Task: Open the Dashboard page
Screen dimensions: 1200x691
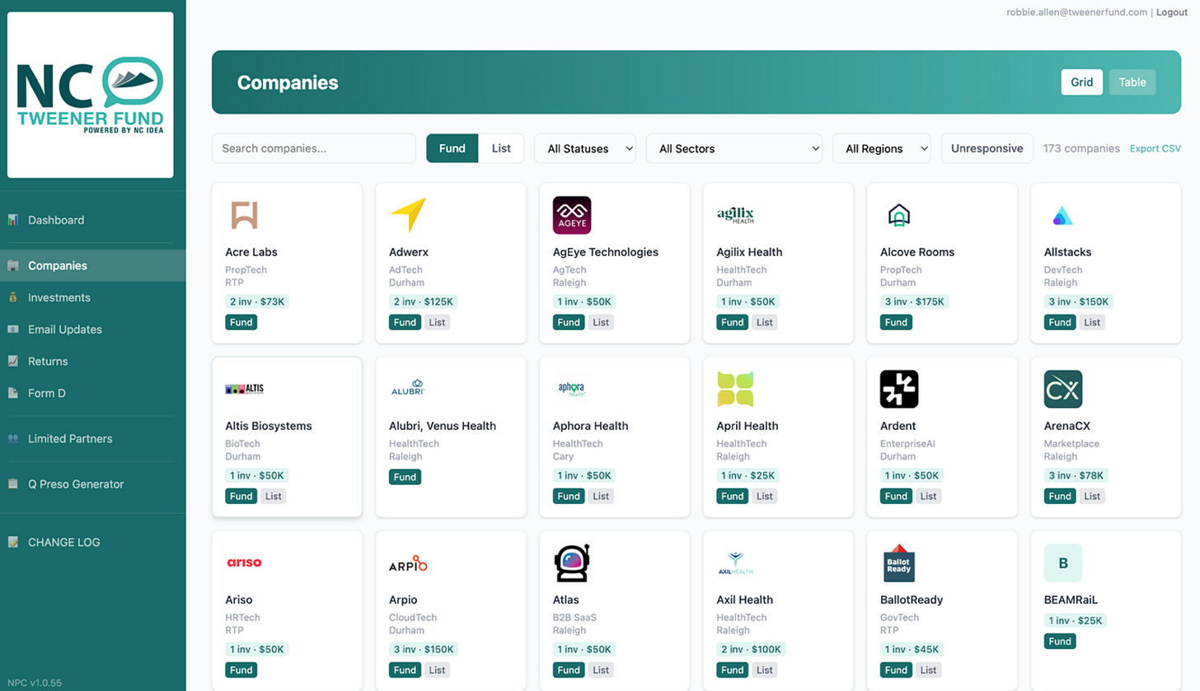Action: [x=93, y=220]
